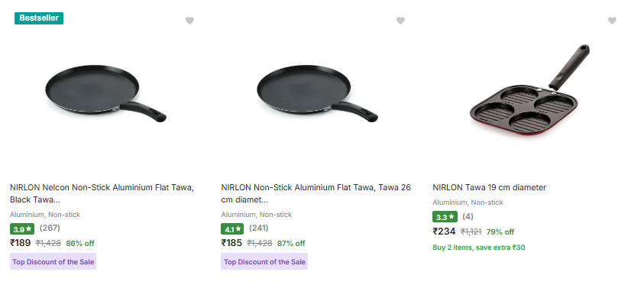Wishlist the NIRLON Nelcon Flat Tawa heart
Image resolution: width=618 pixels, height=285 pixels.
(189, 21)
